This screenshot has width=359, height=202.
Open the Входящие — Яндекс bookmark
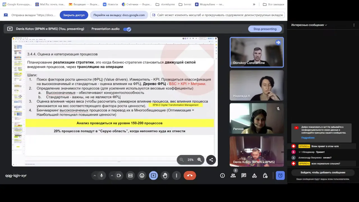(x=84, y=4)
